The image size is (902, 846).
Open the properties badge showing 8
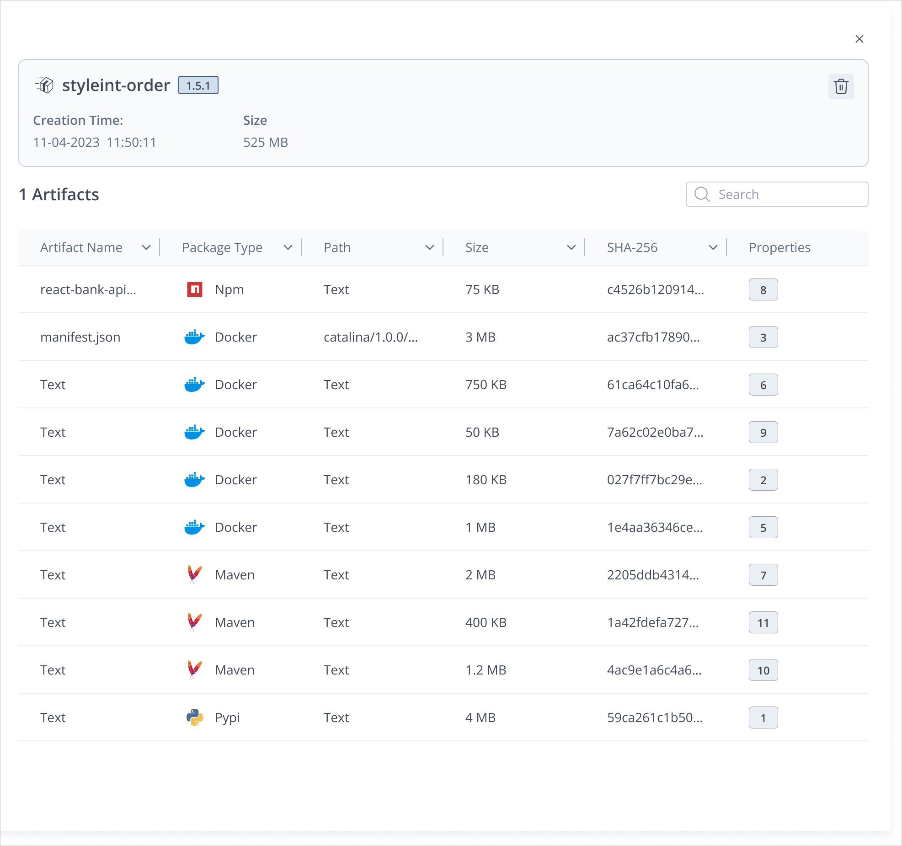click(x=763, y=289)
